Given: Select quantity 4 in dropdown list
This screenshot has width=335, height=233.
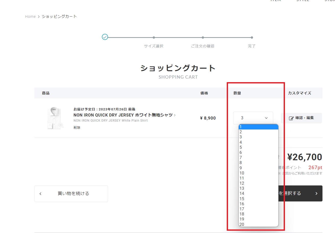Looking at the screenshot, I should click(258, 142).
